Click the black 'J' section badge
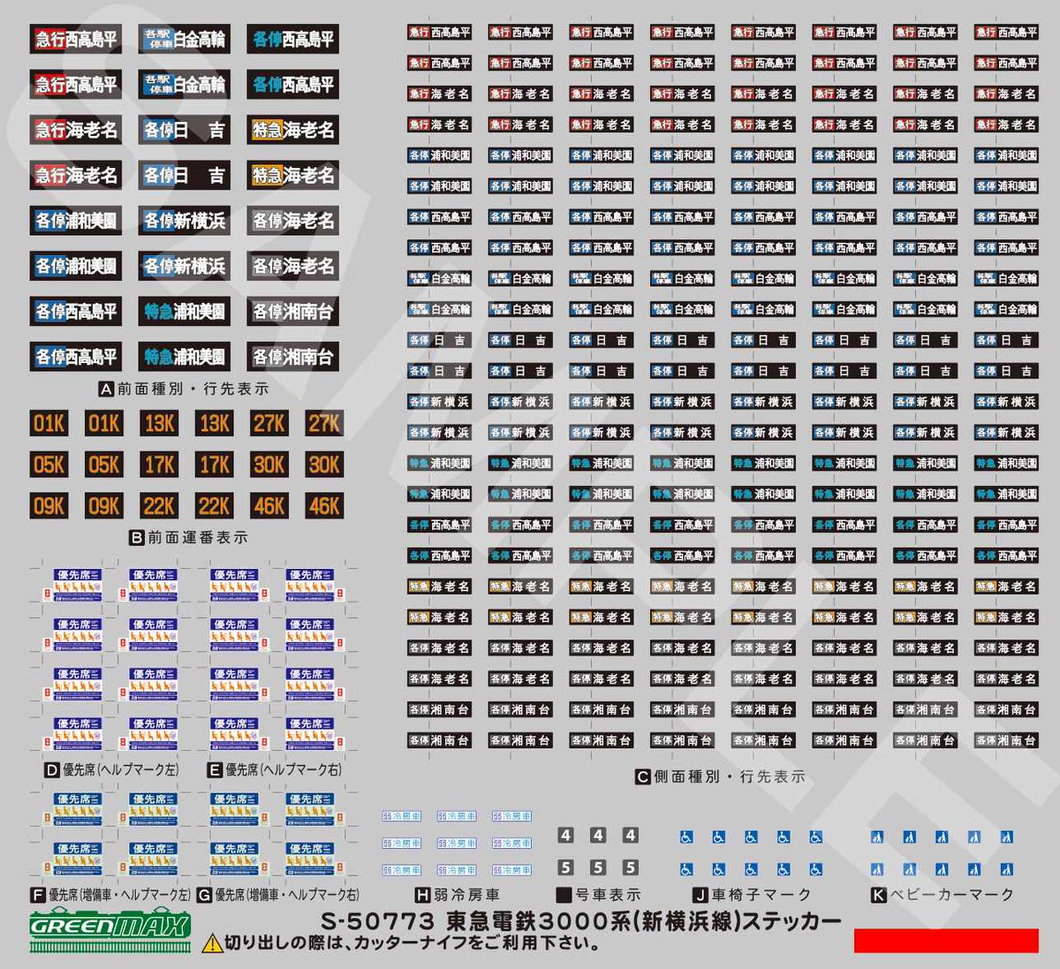The height and width of the screenshot is (969, 1060). click(x=700, y=895)
